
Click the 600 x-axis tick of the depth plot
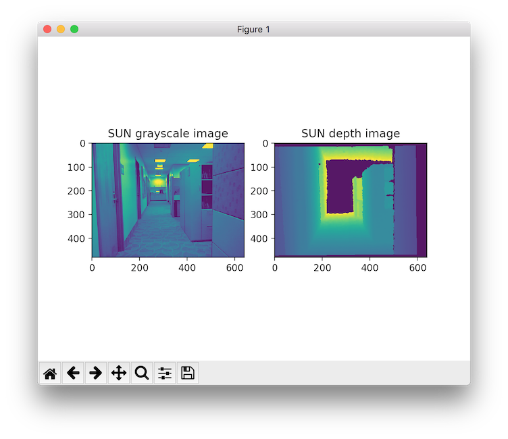coord(417,268)
